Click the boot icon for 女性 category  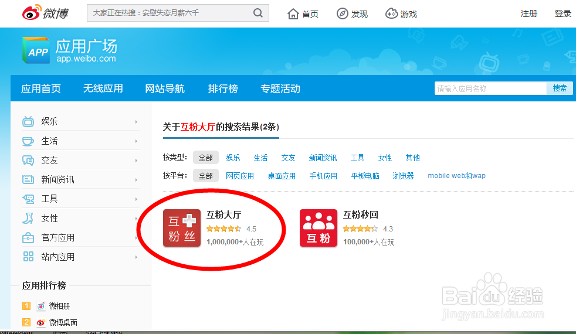tap(28, 219)
